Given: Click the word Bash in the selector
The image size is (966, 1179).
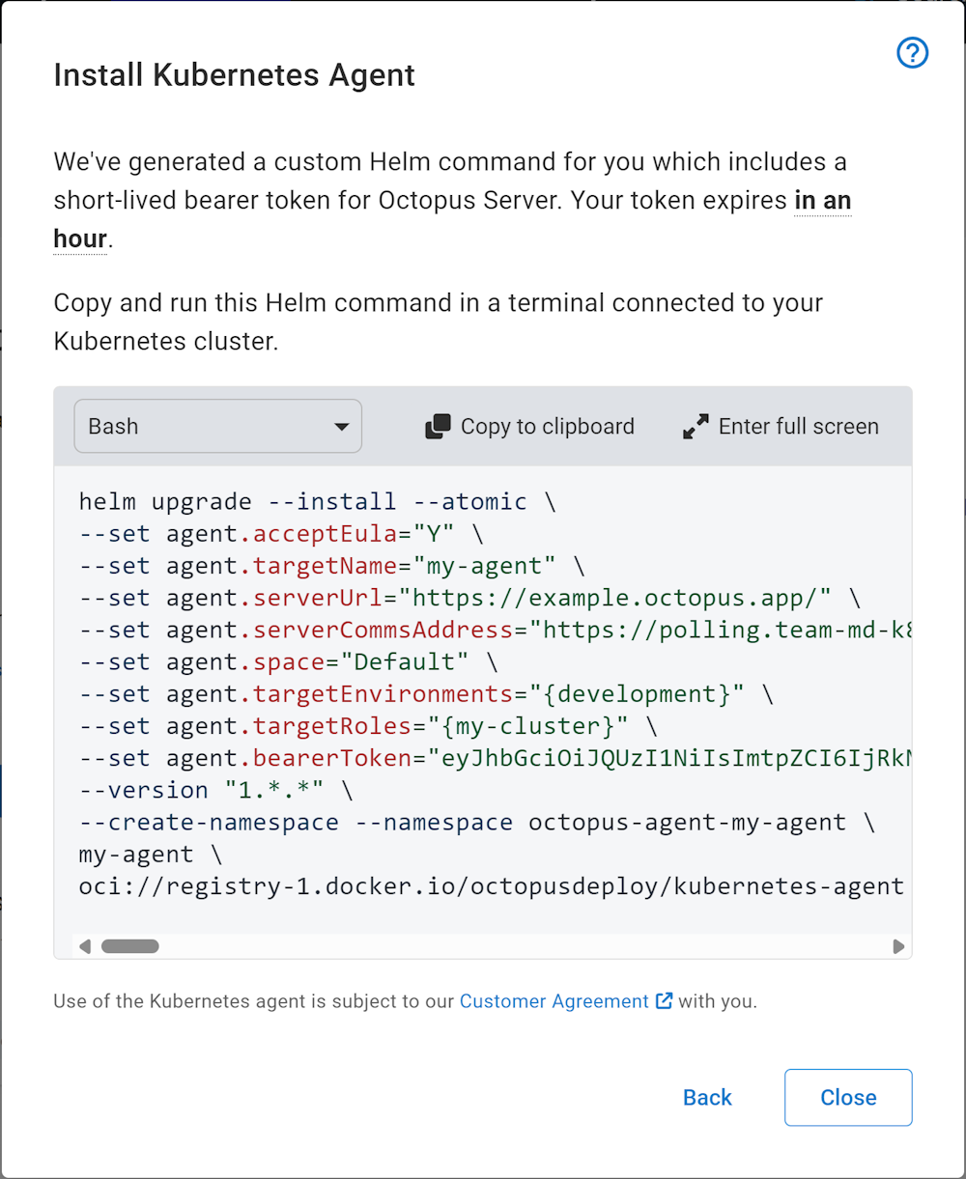Looking at the screenshot, I should pyautogui.click(x=113, y=426).
